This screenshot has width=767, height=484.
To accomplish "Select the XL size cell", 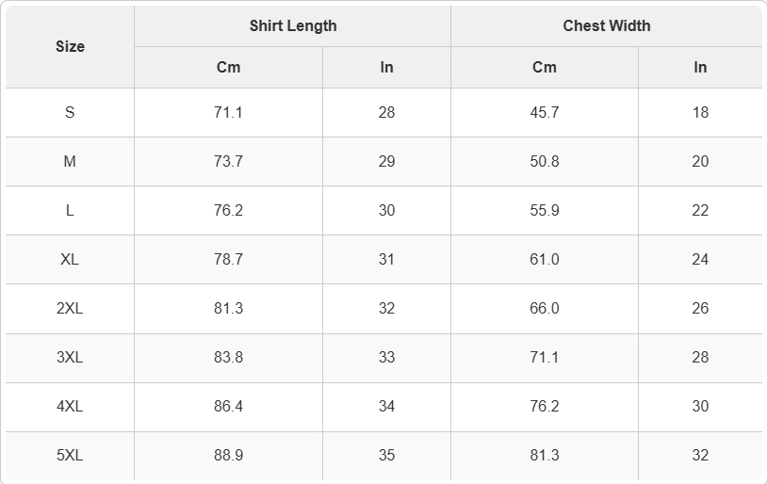I will tap(70, 259).
